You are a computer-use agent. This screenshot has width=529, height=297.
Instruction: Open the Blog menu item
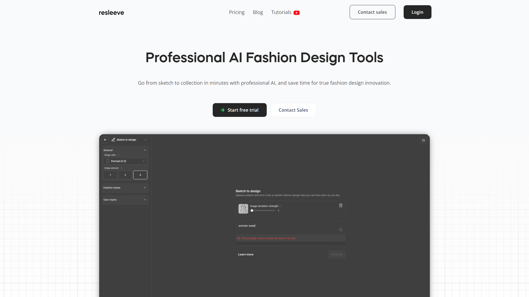[x=258, y=12]
